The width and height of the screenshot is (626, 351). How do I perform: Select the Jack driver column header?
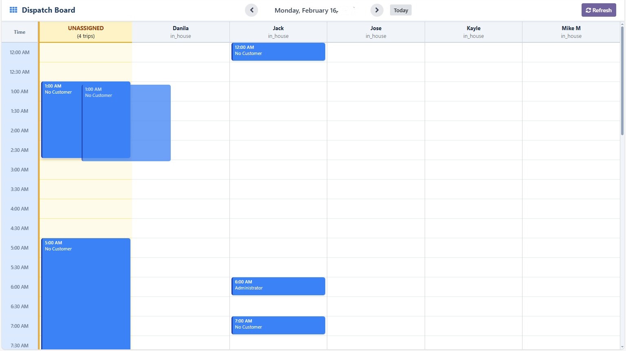click(x=278, y=32)
